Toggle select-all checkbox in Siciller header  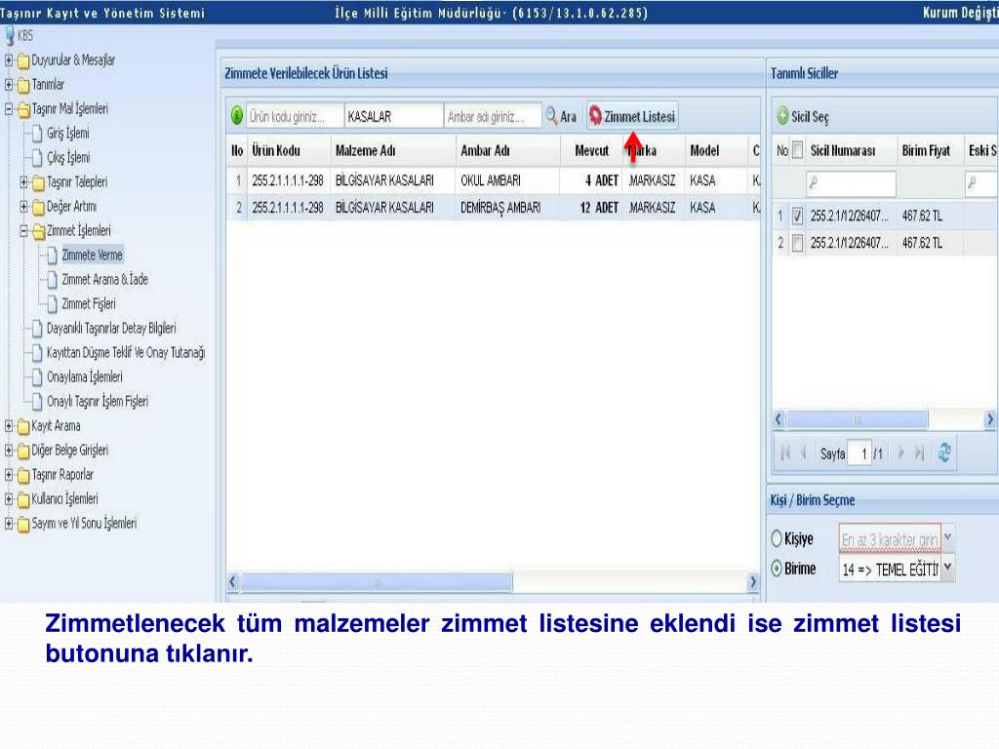click(x=797, y=150)
